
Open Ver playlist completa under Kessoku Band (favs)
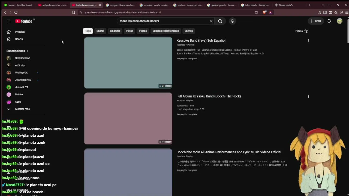coord(187,59)
